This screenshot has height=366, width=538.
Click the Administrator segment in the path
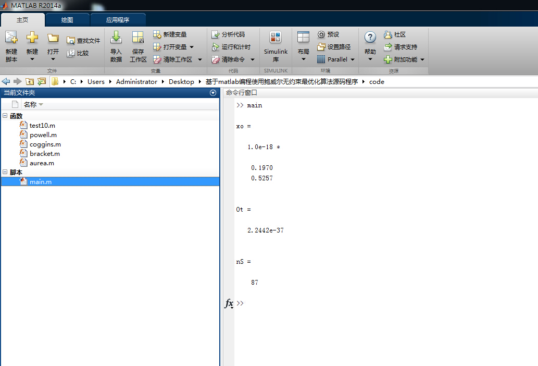coord(136,82)
